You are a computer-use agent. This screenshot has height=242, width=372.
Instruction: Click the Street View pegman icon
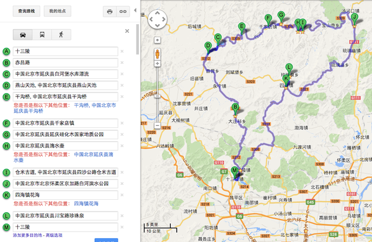157,54
